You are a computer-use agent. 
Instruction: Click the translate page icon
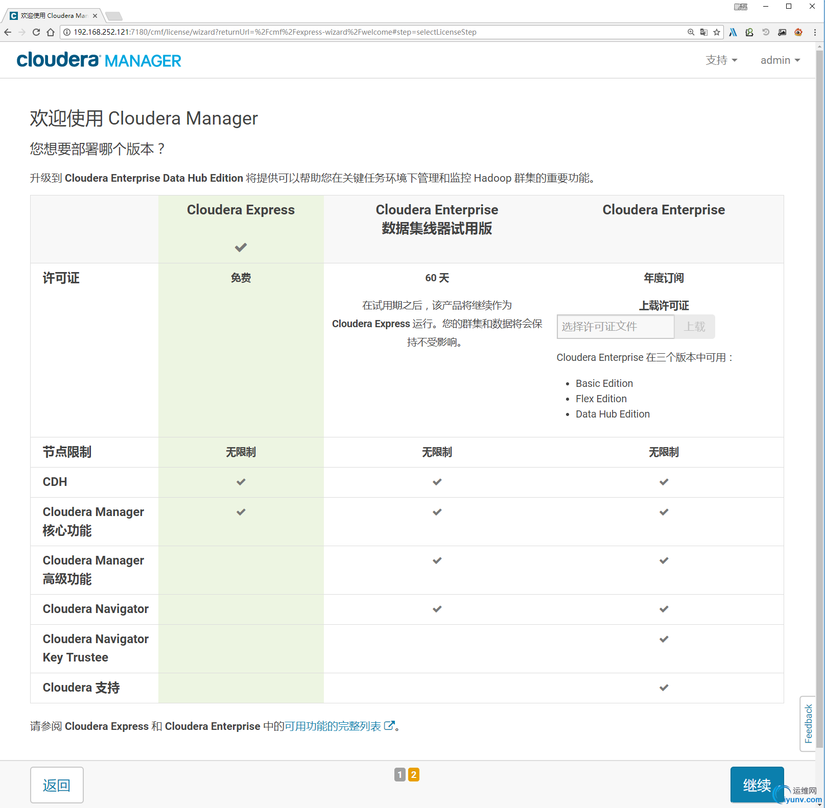click(x=704, y=32)
